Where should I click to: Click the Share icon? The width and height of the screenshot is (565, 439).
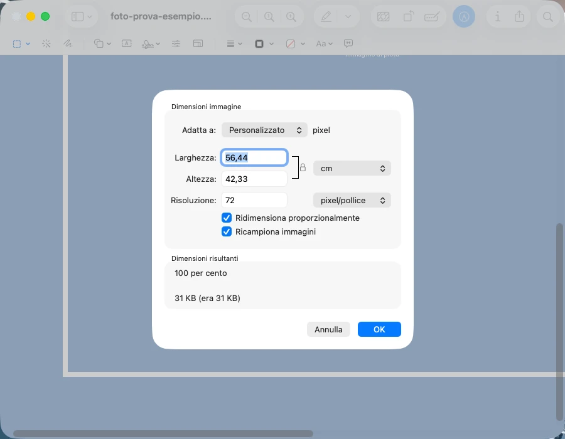click(519, 16)
